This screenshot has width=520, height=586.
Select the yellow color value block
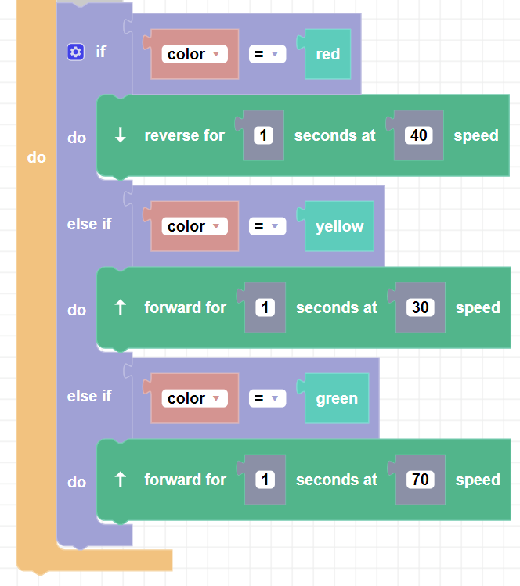click(x=339, y=226)
